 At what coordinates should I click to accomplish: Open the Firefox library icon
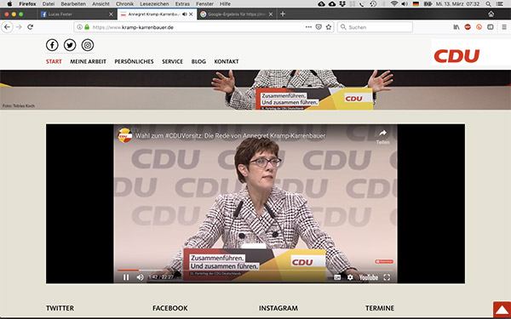coord(456,27)
